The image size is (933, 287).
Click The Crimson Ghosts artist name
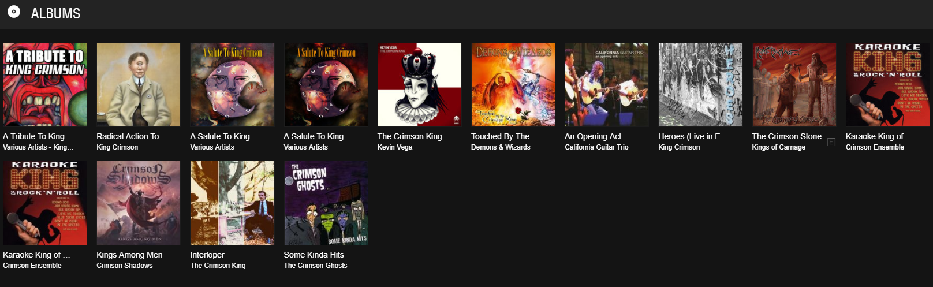point(315,266)
